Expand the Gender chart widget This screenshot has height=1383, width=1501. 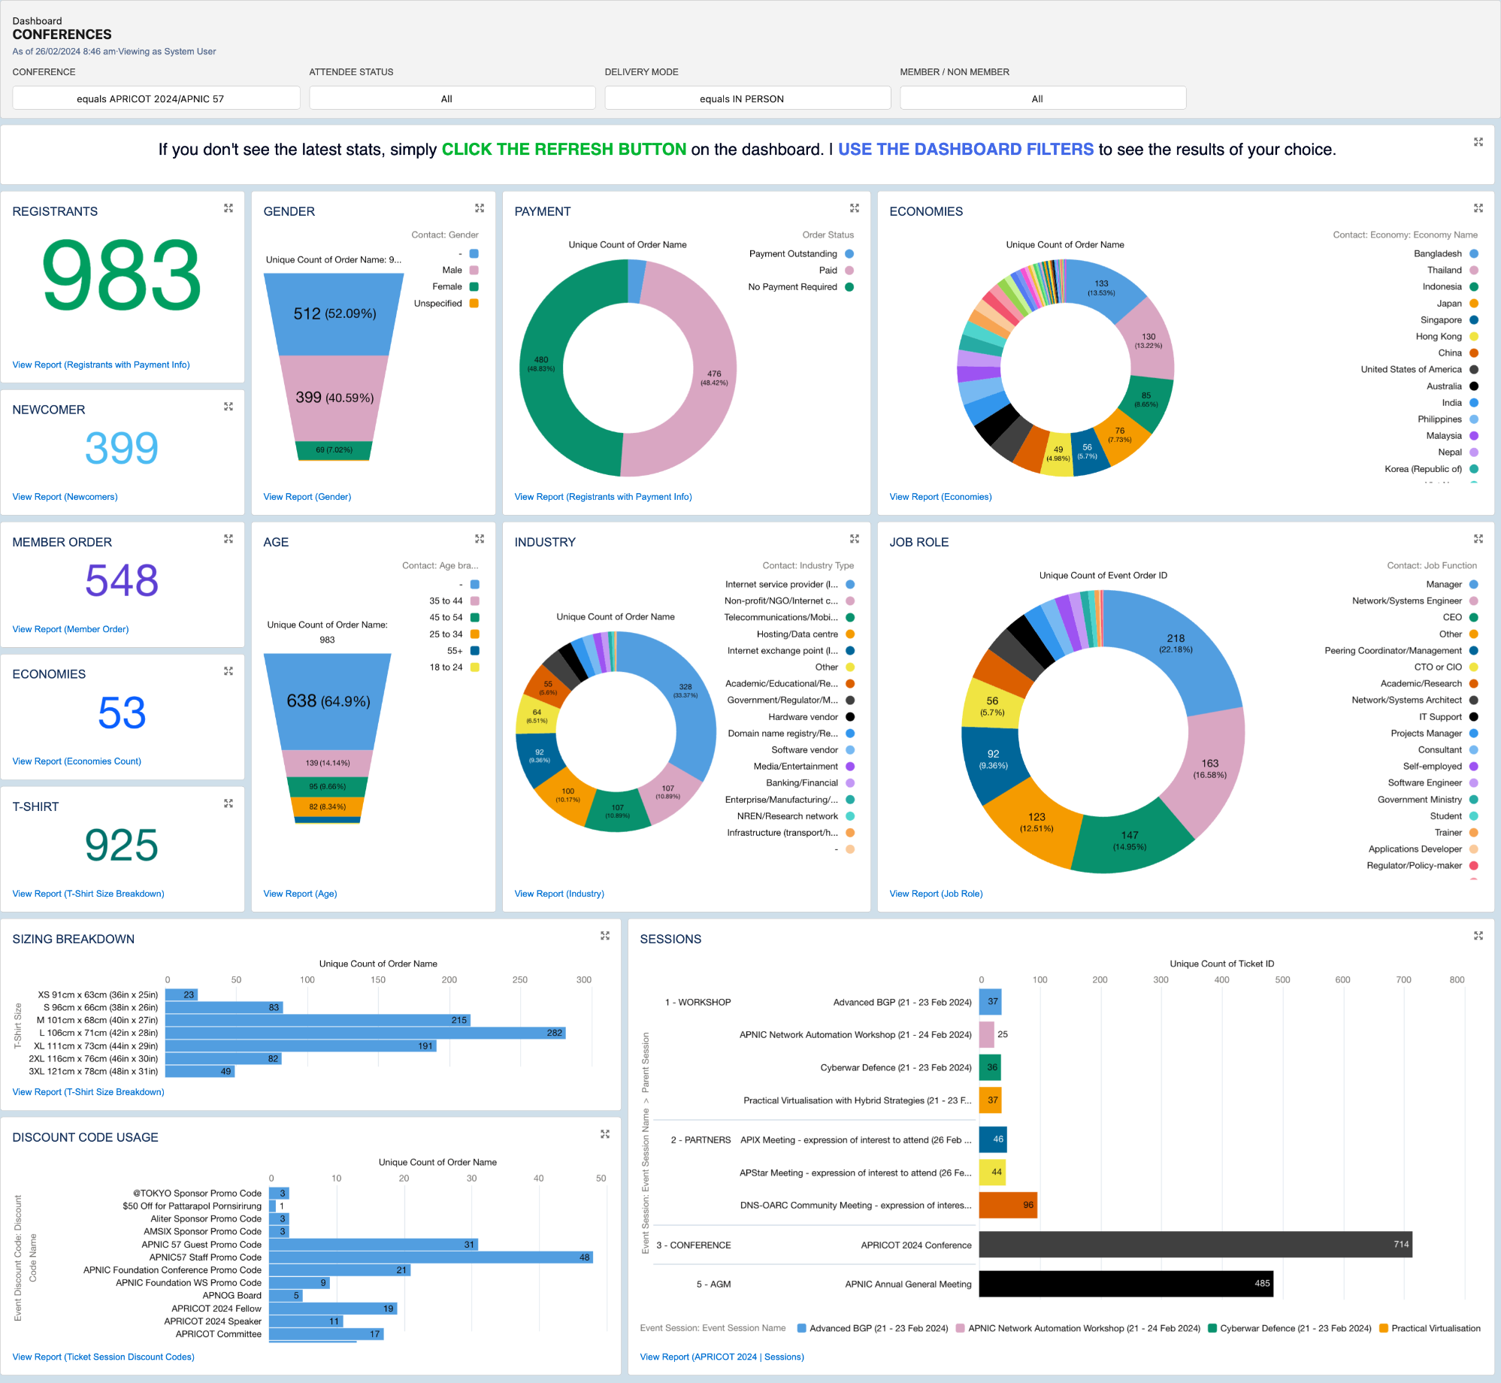click(x=480, y=208)
